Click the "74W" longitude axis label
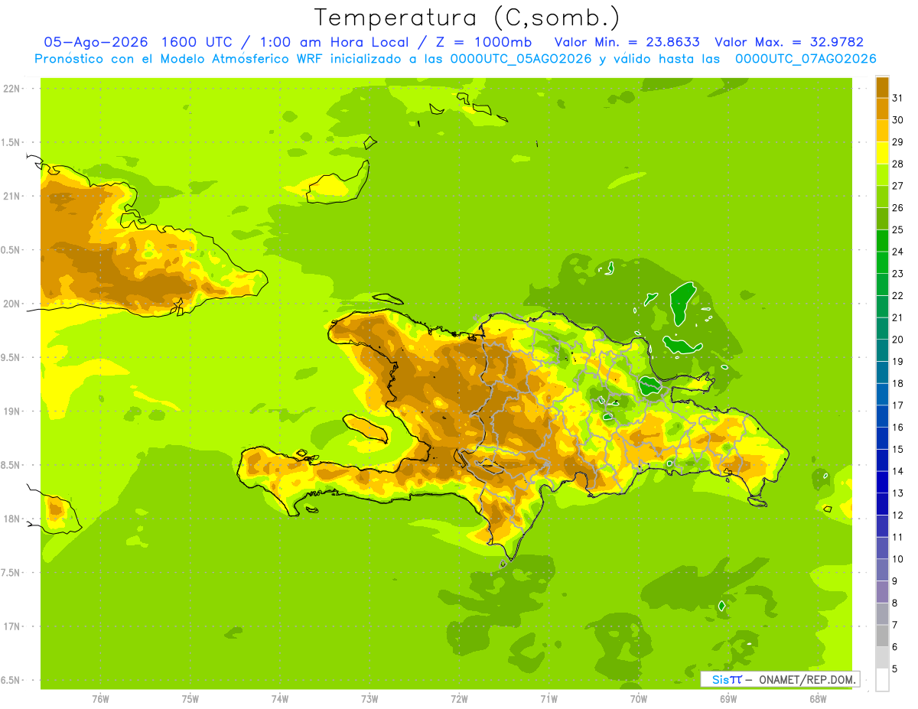 [280, 699]
